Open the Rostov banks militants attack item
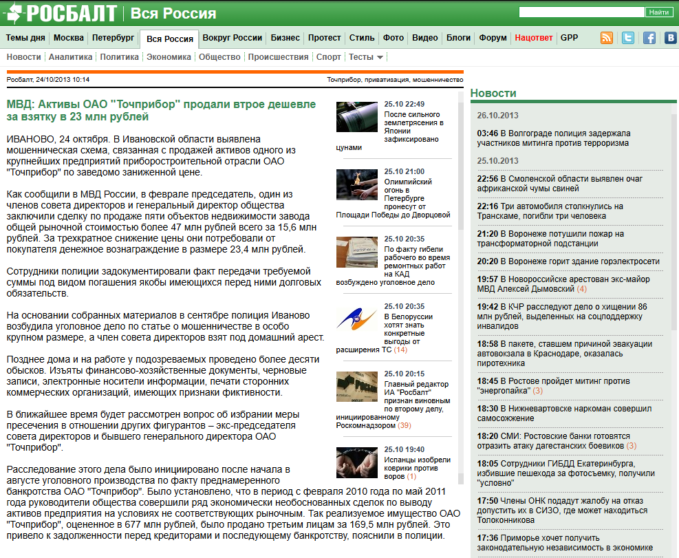679x558 pixels. (557, 440)
